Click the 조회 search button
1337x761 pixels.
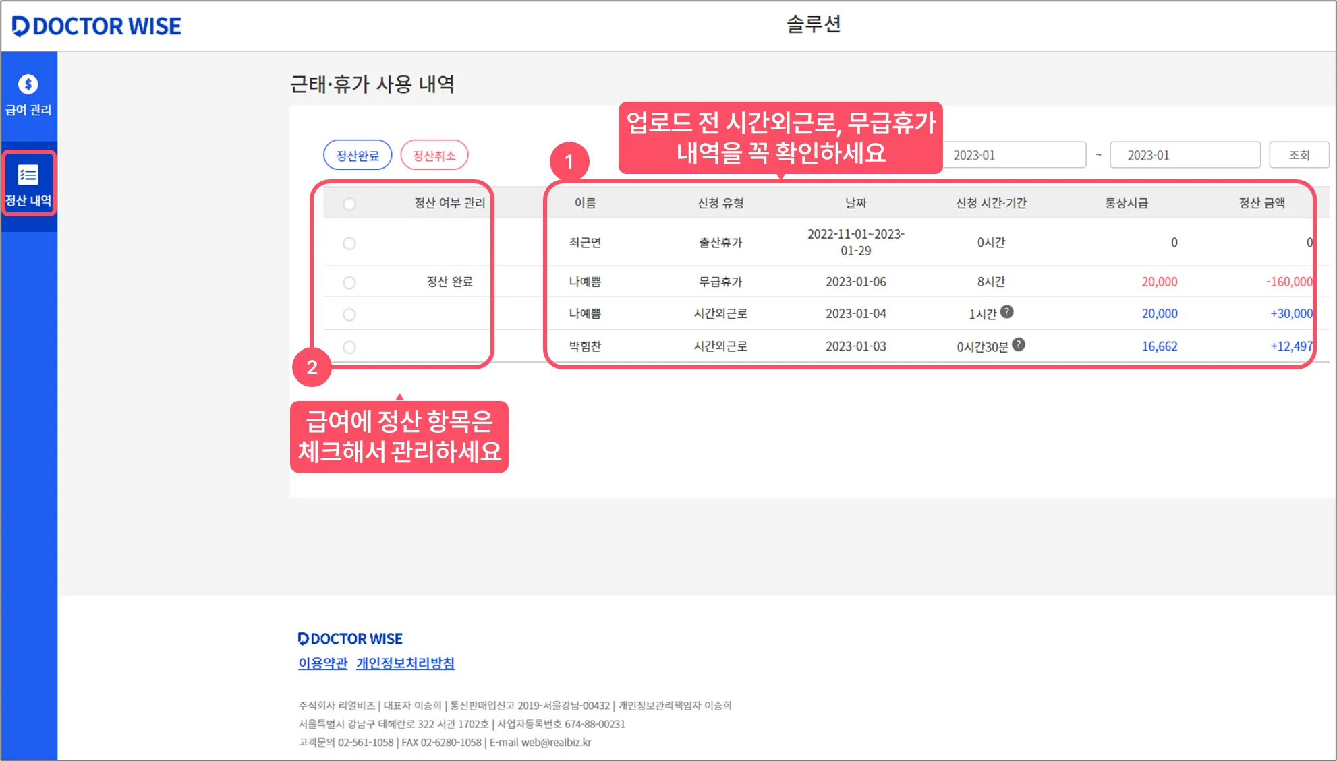(1299, 155)
